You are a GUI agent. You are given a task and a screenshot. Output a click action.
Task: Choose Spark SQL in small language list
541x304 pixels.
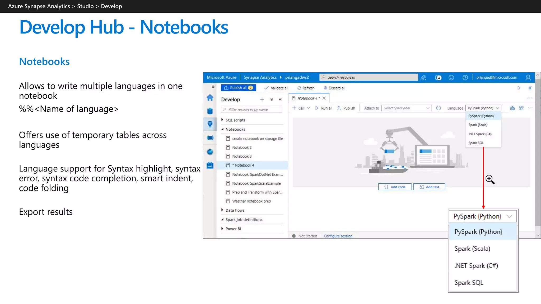[x=483, y=143]
